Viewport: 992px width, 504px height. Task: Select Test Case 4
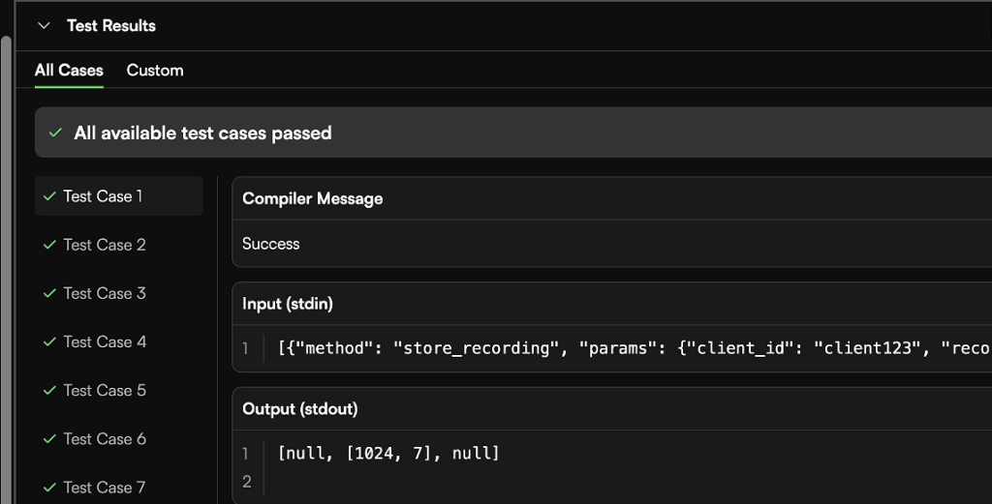(105, 341)
